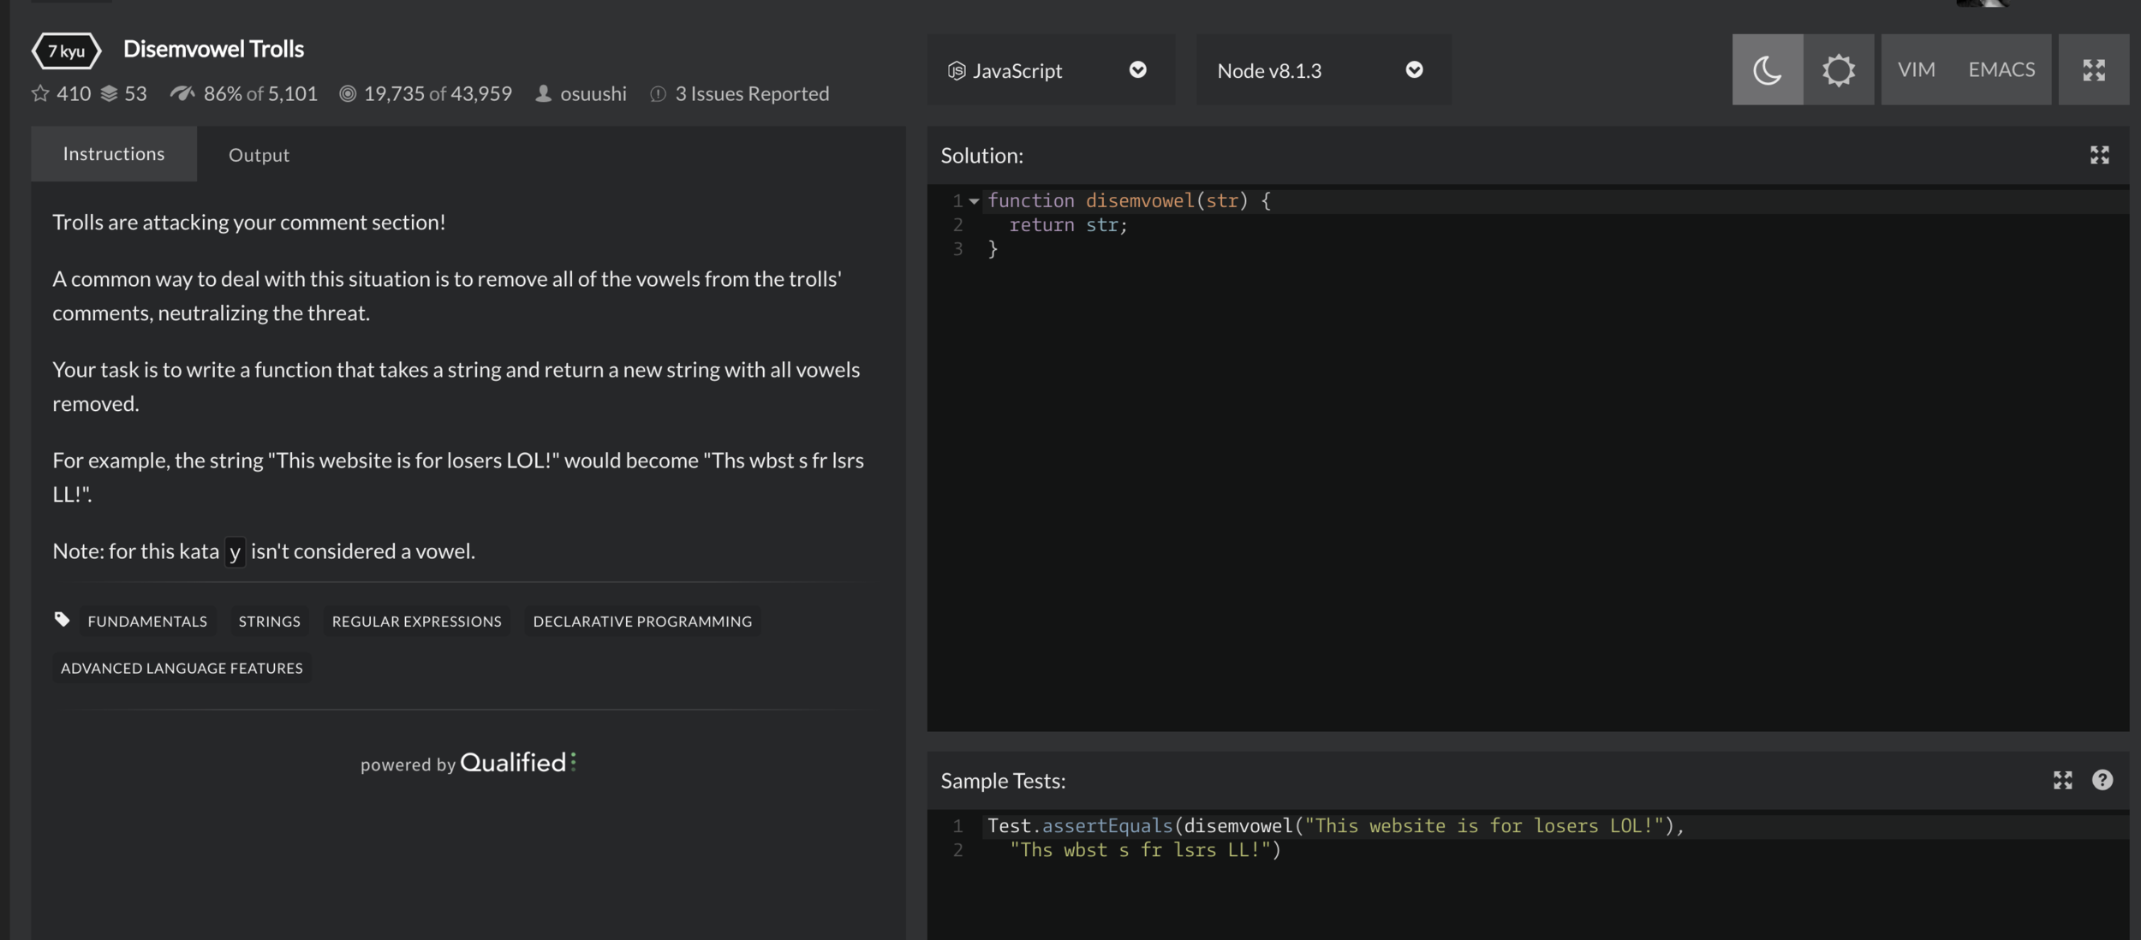Select the Instructions tab
The image size is (2141, 940).
click(x=113, y=154)
